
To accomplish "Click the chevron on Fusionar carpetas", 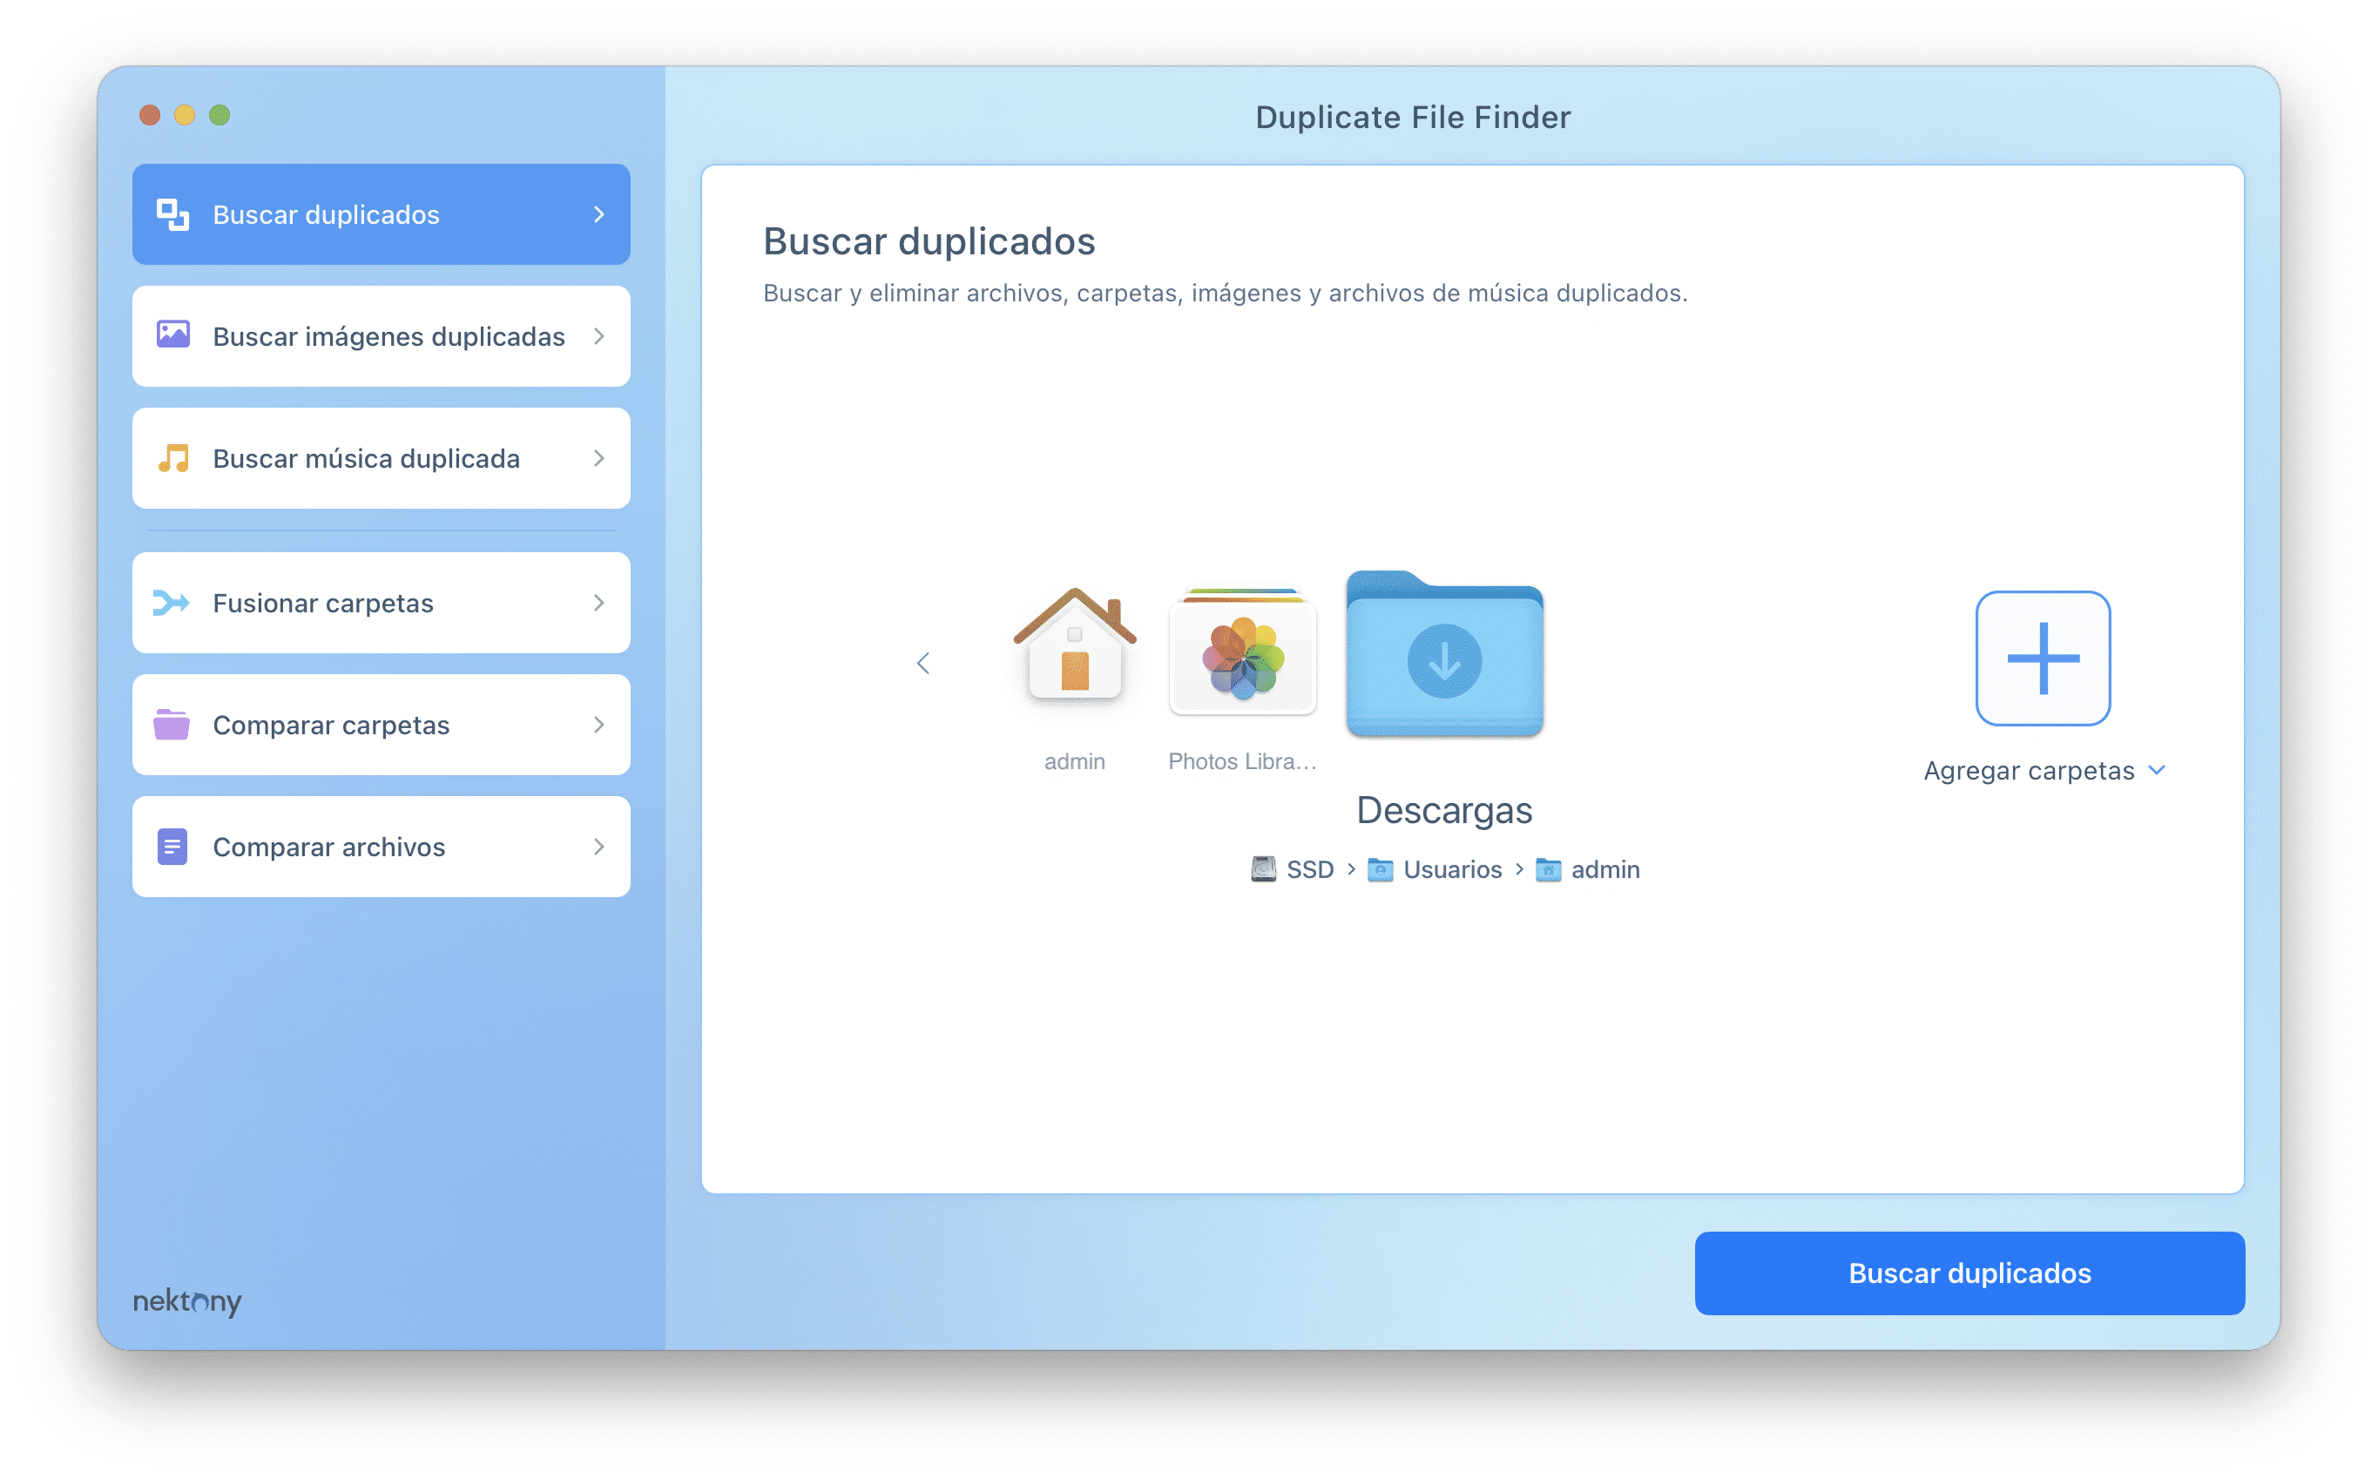I will 598,603.
